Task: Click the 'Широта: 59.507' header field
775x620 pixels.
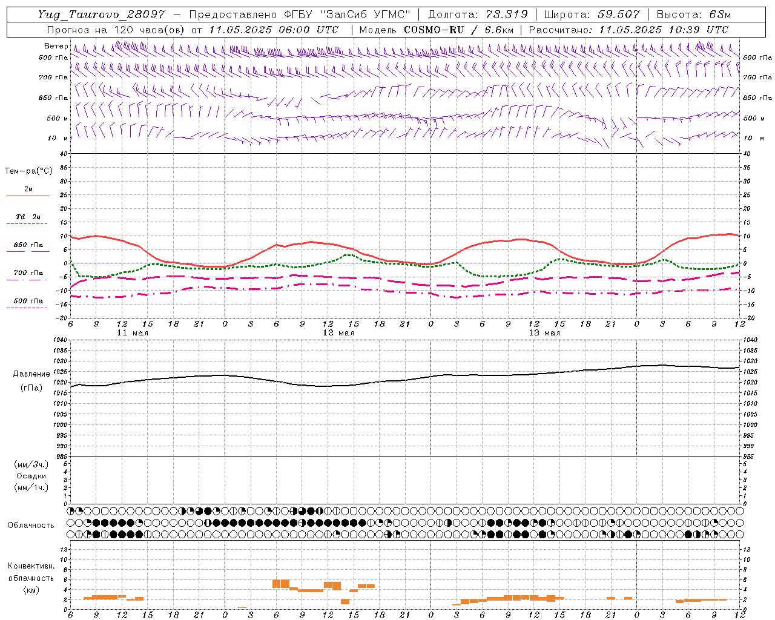Action: (x=592, y=15)
